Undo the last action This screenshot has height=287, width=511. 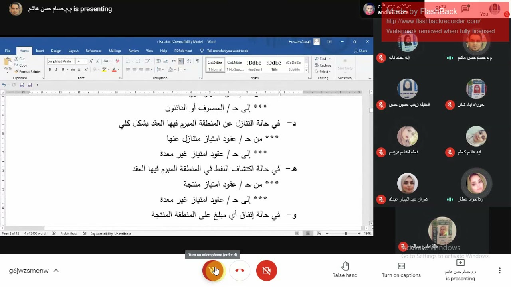(4, 85)
